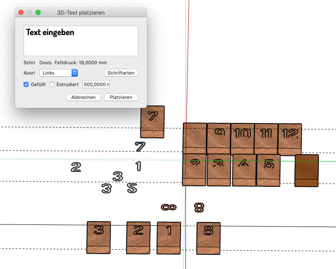The image size is (336, 269).
Task: Uncheck the Gefüllt checkbox
Action: pyautogui.click(x=26, y=84)
